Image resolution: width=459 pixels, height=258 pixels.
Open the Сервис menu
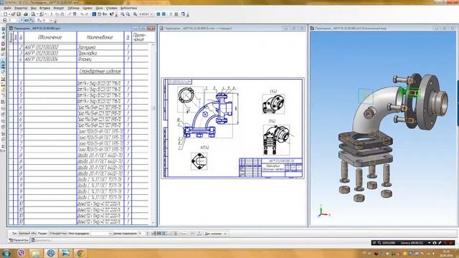(87, 8)
